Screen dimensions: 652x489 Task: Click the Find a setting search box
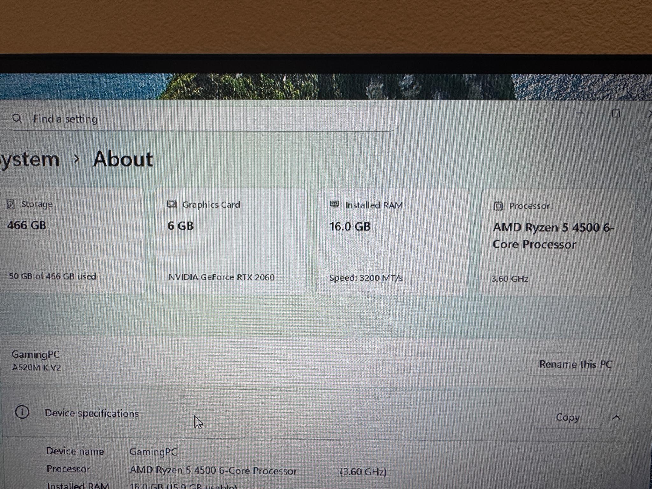[201, 119]
